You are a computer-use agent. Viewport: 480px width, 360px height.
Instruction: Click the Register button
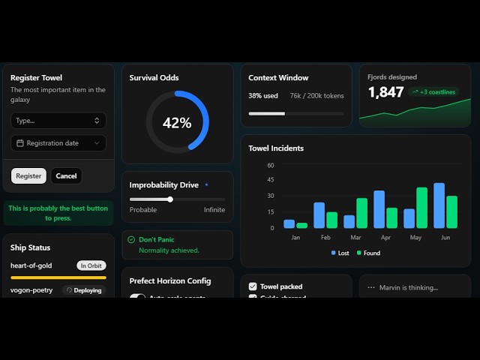28,176
